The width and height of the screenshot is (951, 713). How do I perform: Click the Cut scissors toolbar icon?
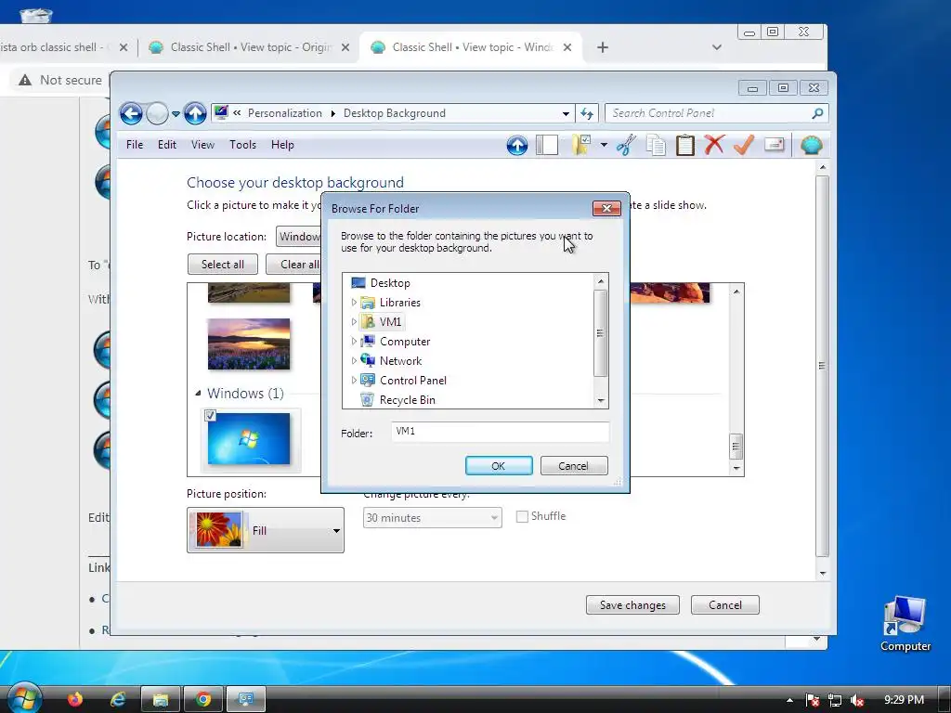point(626,146)
